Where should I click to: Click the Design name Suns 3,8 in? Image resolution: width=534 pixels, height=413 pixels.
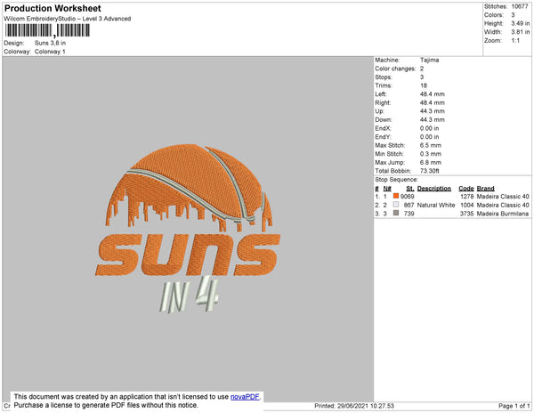pos(50,43)
